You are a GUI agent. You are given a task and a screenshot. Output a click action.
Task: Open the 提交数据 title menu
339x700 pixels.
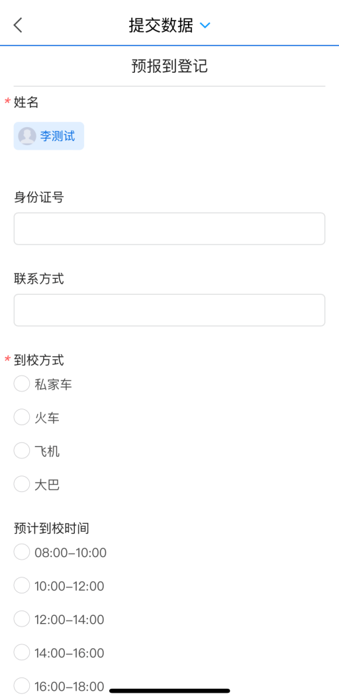tap(161, 25)
